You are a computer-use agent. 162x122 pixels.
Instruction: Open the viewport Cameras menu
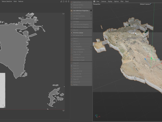pos(104,1)
